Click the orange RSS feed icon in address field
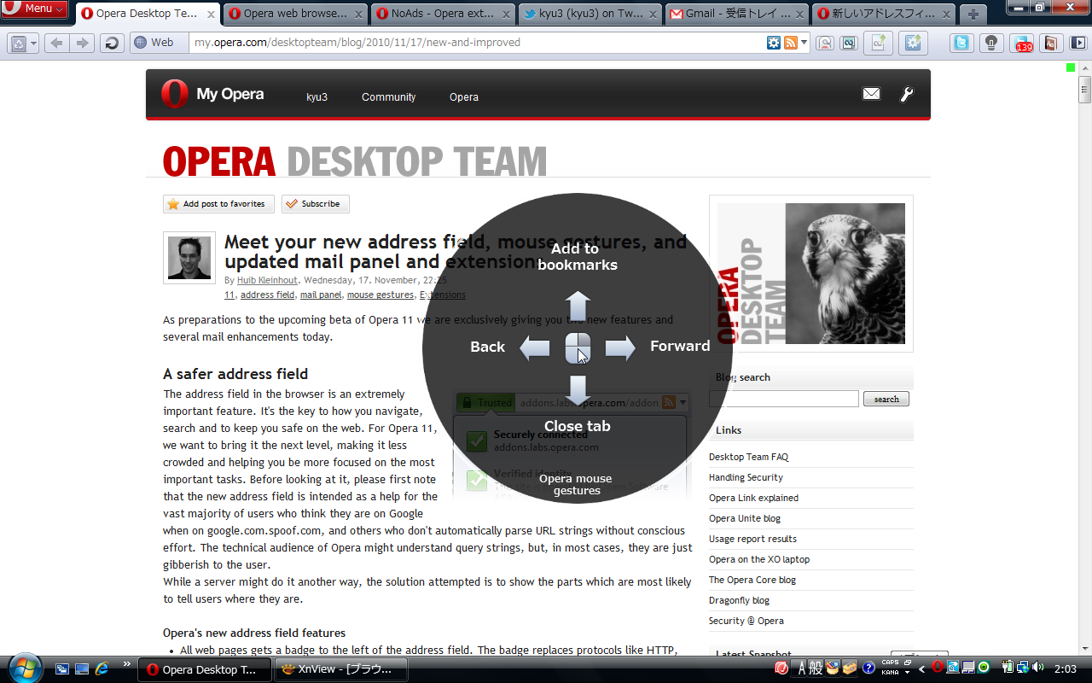 point(791,43)
